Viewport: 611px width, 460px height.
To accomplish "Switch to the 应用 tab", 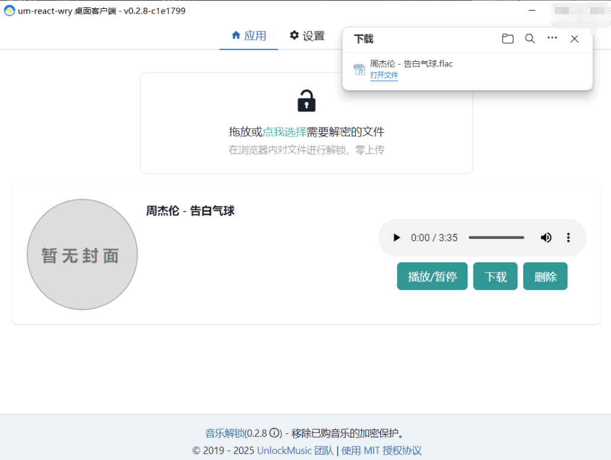I will point(249,36).
